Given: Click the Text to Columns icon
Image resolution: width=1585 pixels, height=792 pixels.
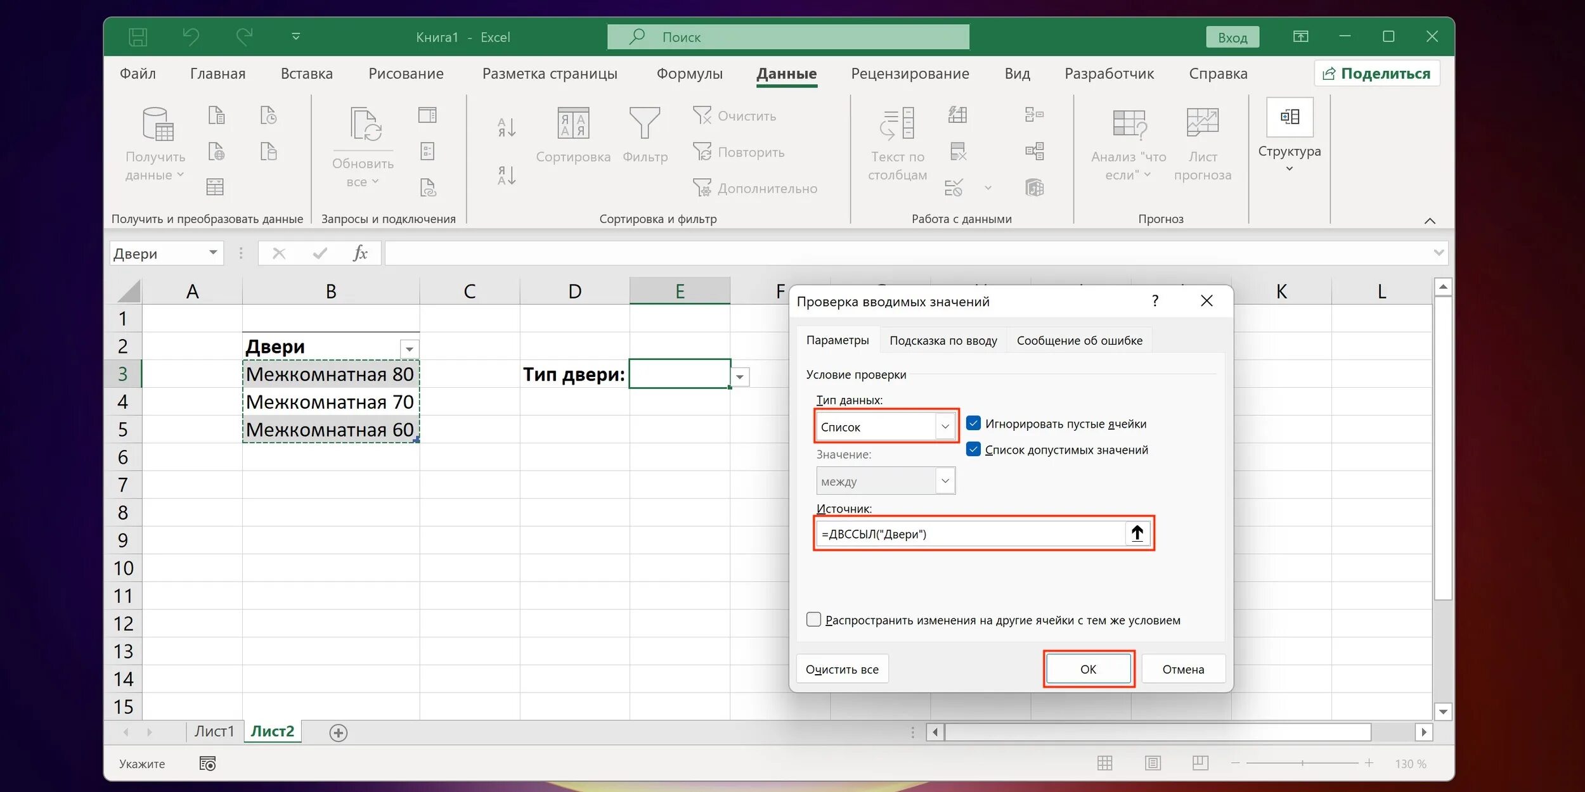Looking at the screenshot, I should click(x=896, y=124).
